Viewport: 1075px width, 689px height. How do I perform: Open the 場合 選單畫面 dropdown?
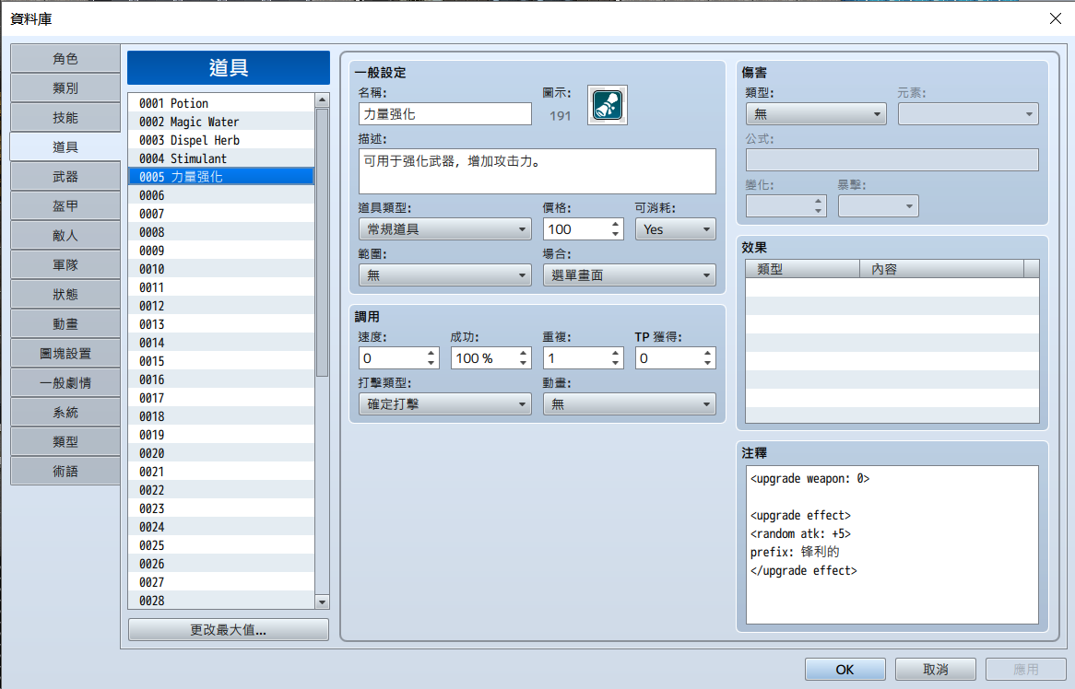(630, 275)
